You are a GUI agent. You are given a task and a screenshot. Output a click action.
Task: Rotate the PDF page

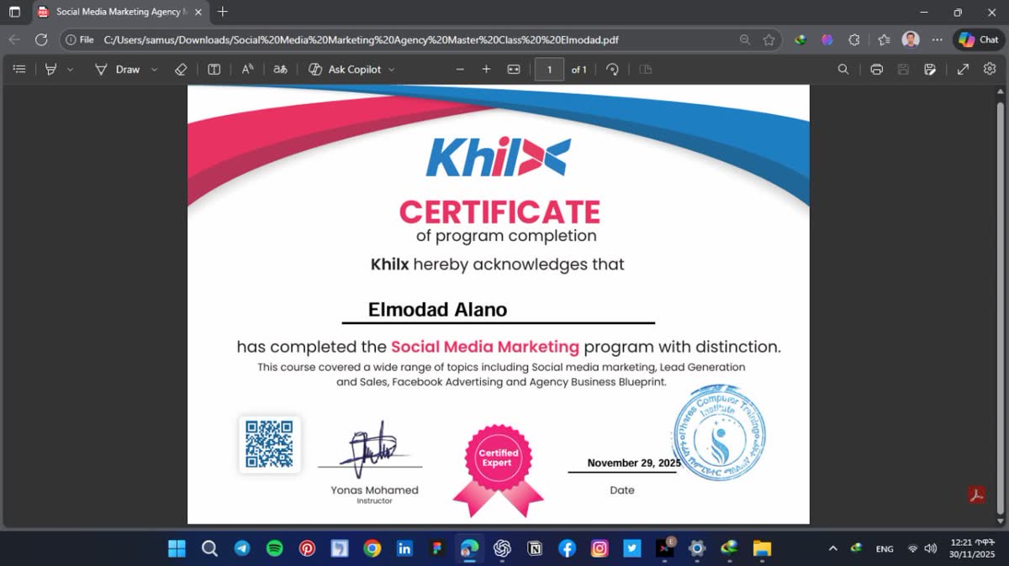click(612, 70)
